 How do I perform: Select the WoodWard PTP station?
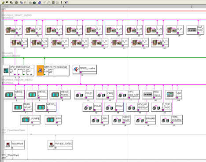click(15, 144)
